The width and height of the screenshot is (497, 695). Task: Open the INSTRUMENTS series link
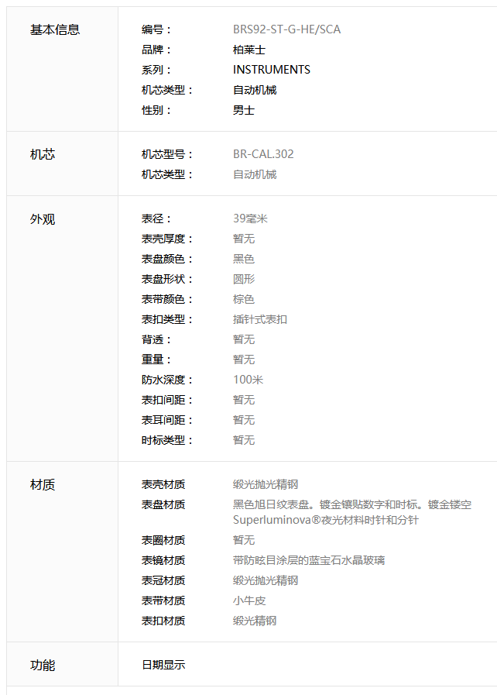click(272, 70)
